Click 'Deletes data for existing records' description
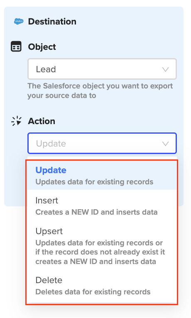The height and width of the screenshot is (318, 191). coord(93,292)
